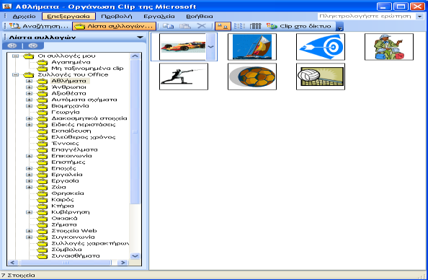Image resolution: width=428 pixels, height=280 pixels.
Task: Select the Ελεύθερος χρόνος collection
Action: [84, 137]
